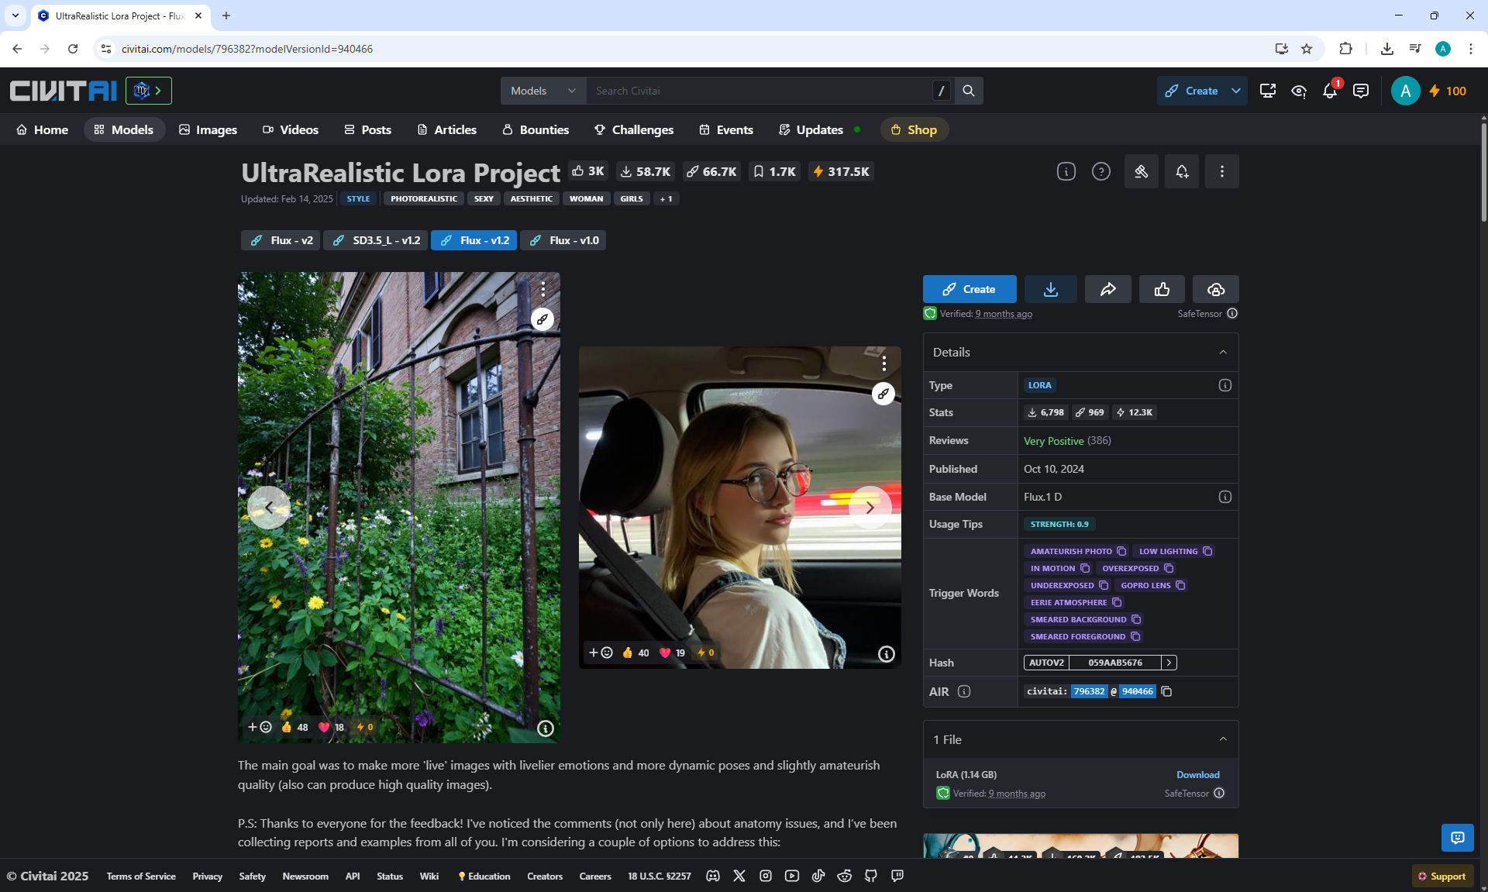Click the notifications bell icon

coord(1330,91)
